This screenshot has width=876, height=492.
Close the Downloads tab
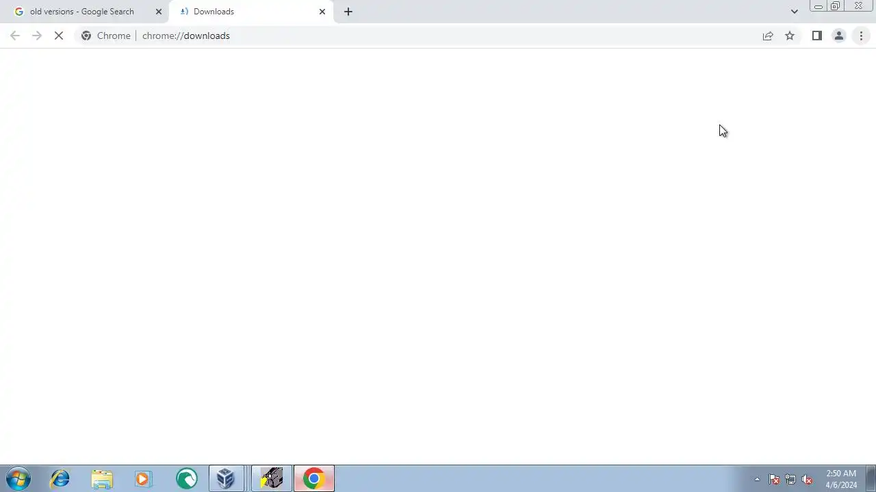click(x=322, y=12)
